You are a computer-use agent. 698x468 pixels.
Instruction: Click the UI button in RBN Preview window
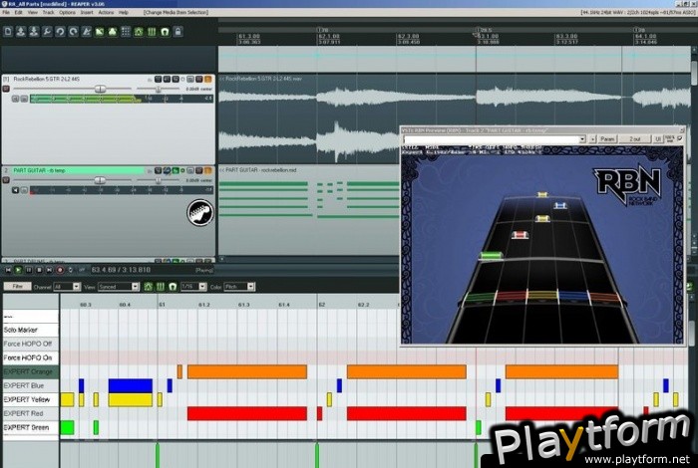pos(658,139)
